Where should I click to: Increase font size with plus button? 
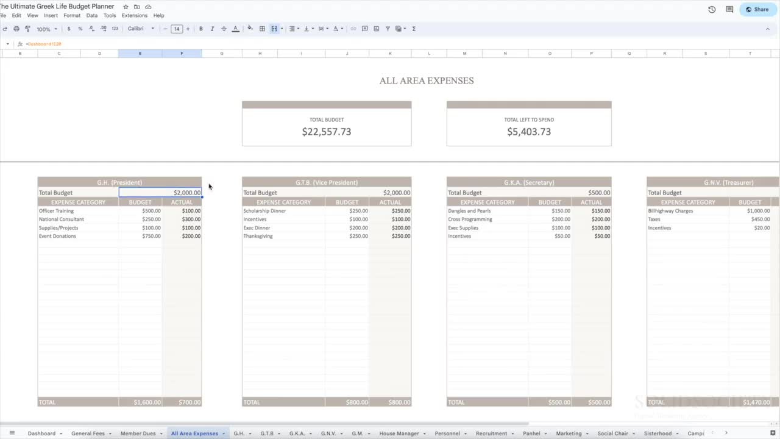coord(188,29)
